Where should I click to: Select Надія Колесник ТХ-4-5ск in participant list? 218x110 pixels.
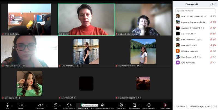pos(195,57)
